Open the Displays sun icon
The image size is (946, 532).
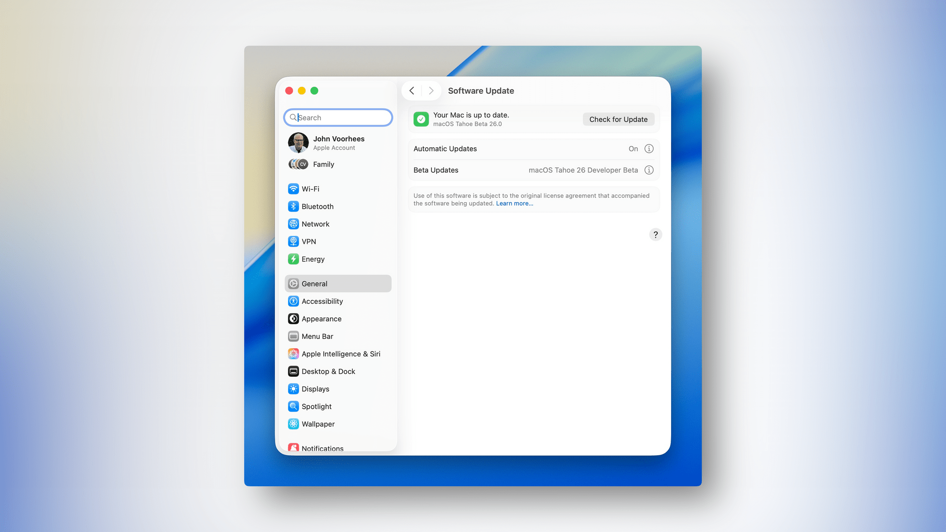point(293,389)
